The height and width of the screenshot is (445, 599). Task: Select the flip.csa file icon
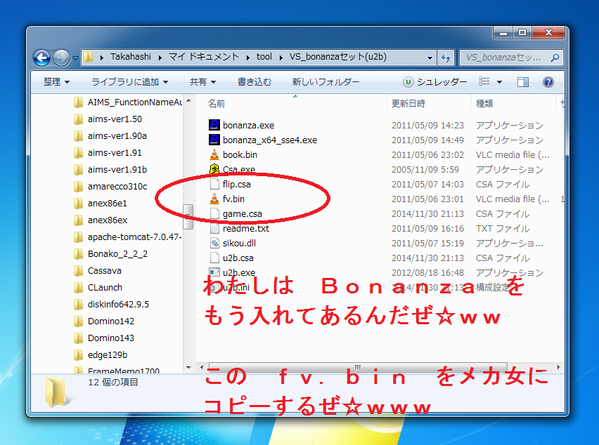(x=214, y=184)
